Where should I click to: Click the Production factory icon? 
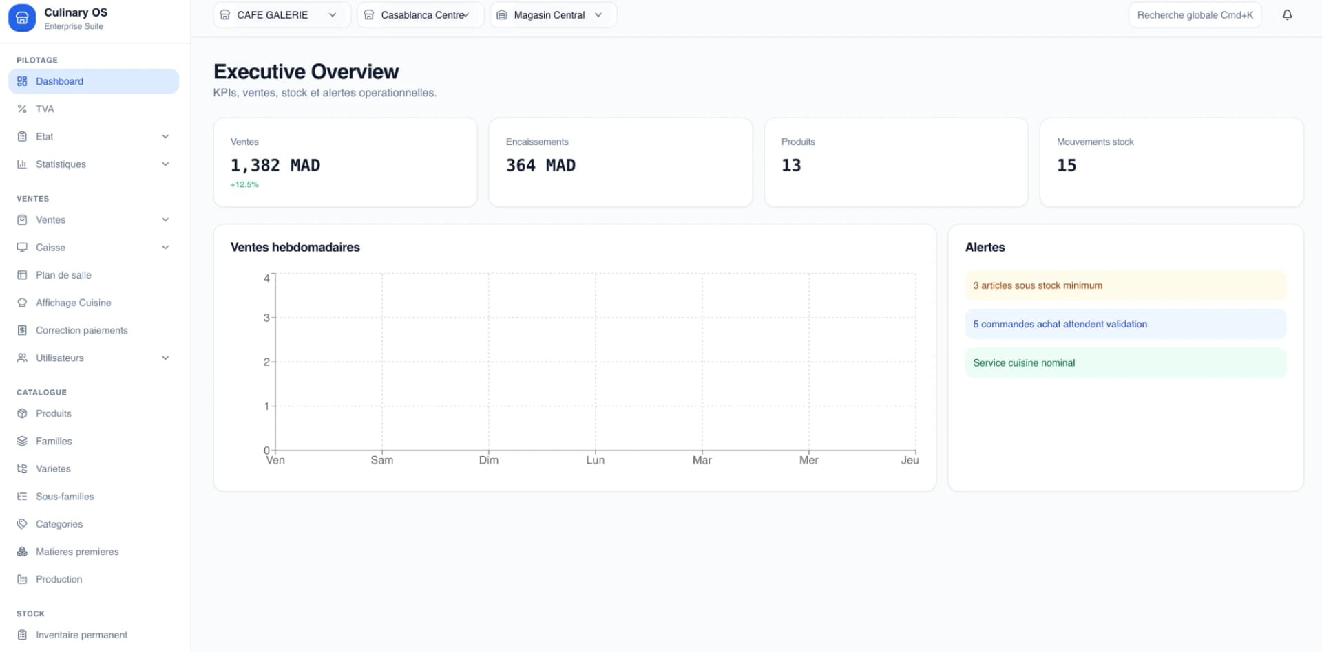pyautogui.click(x=22, y=579)
